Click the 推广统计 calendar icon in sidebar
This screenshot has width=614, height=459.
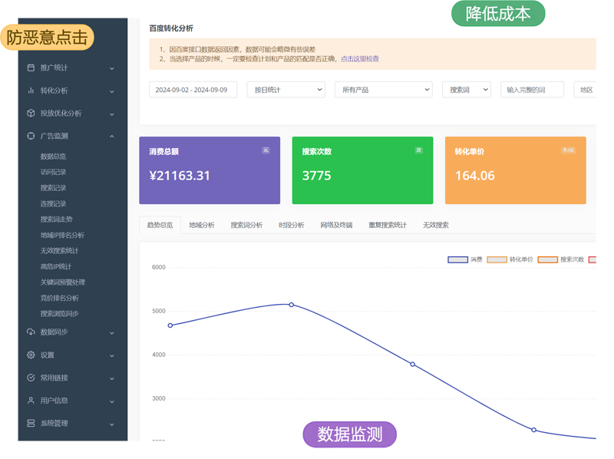coord(31,68)
